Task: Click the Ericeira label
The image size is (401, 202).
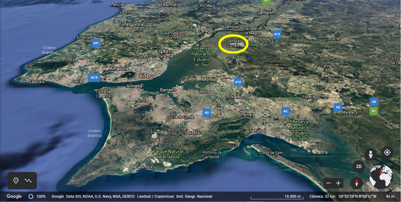Action: tap(83, 38)
